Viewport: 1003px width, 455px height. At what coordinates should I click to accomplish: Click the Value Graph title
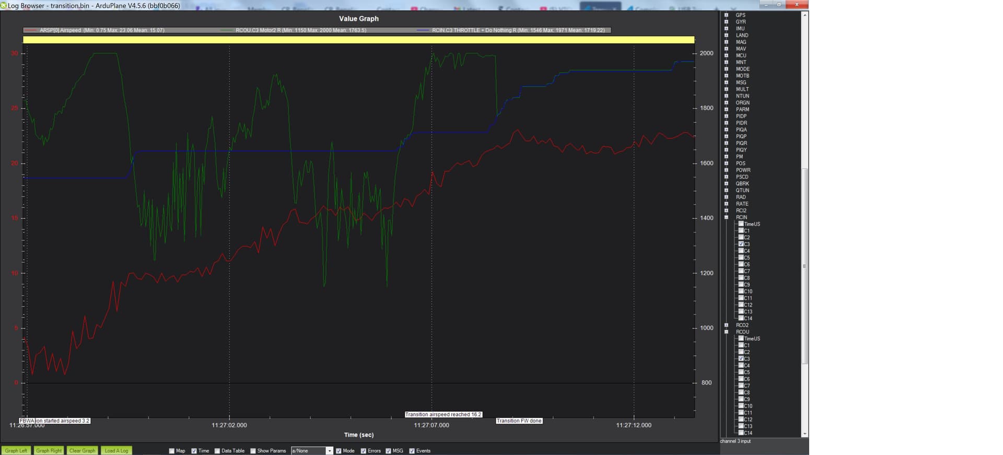coord(358,18)
